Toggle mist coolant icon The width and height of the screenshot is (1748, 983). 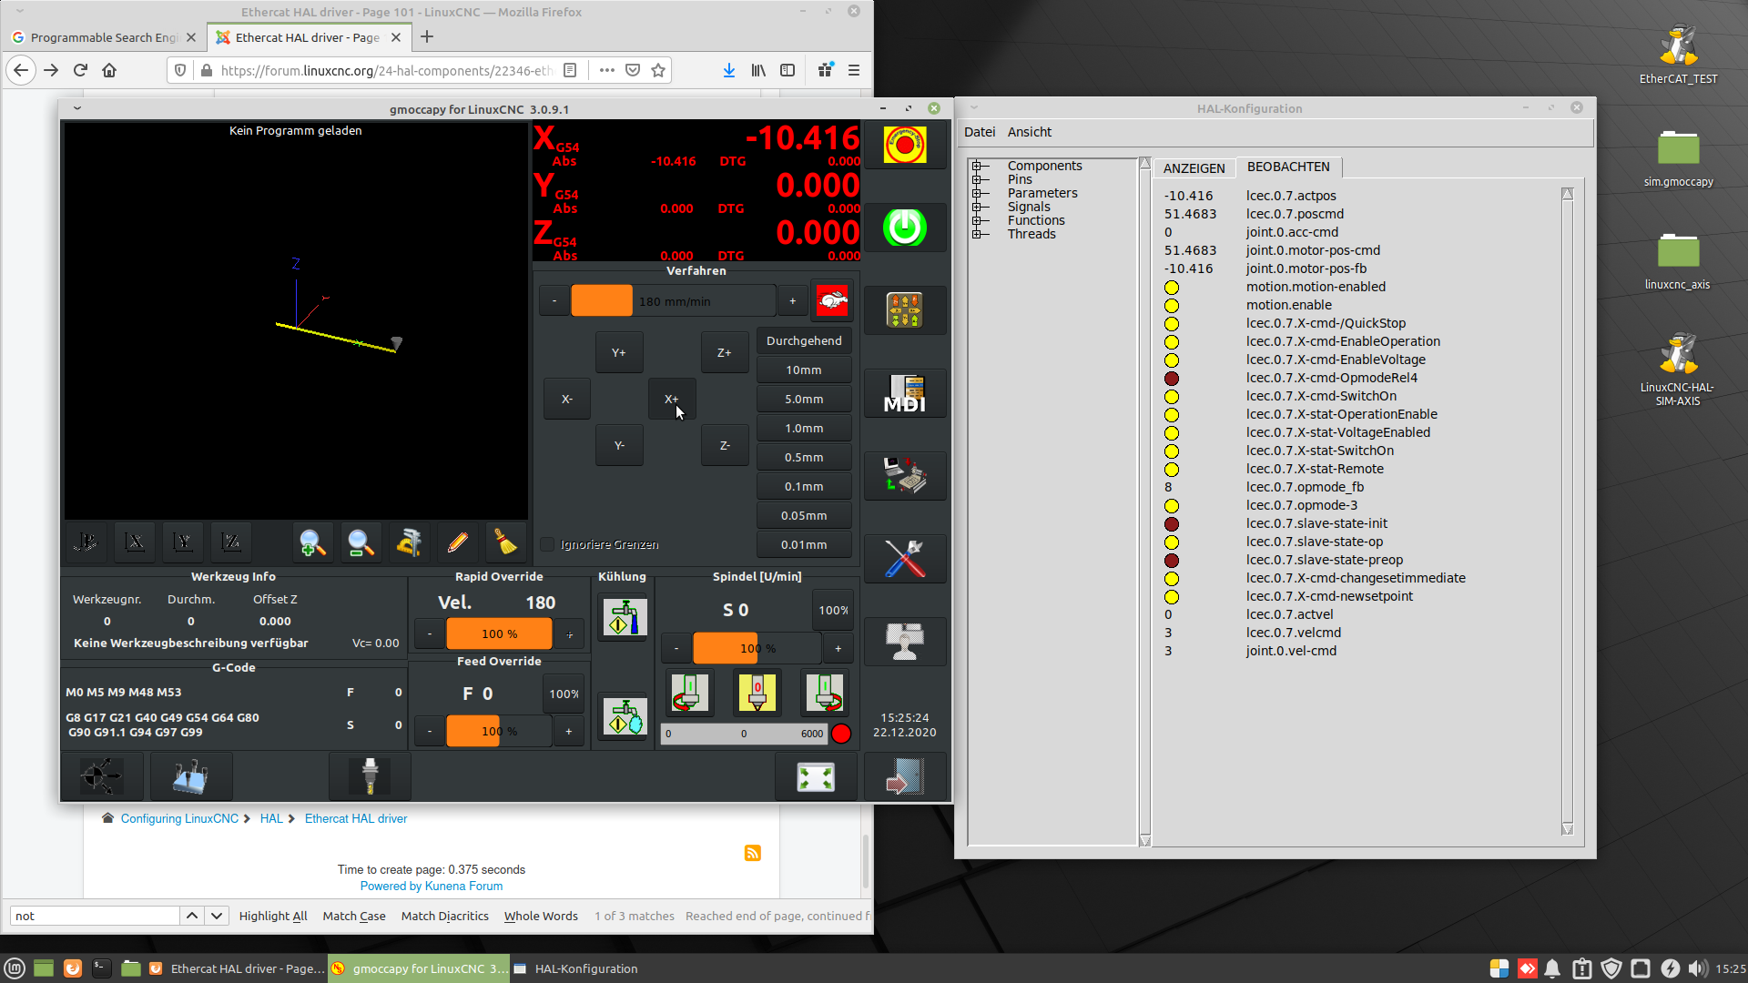(624, 716)
